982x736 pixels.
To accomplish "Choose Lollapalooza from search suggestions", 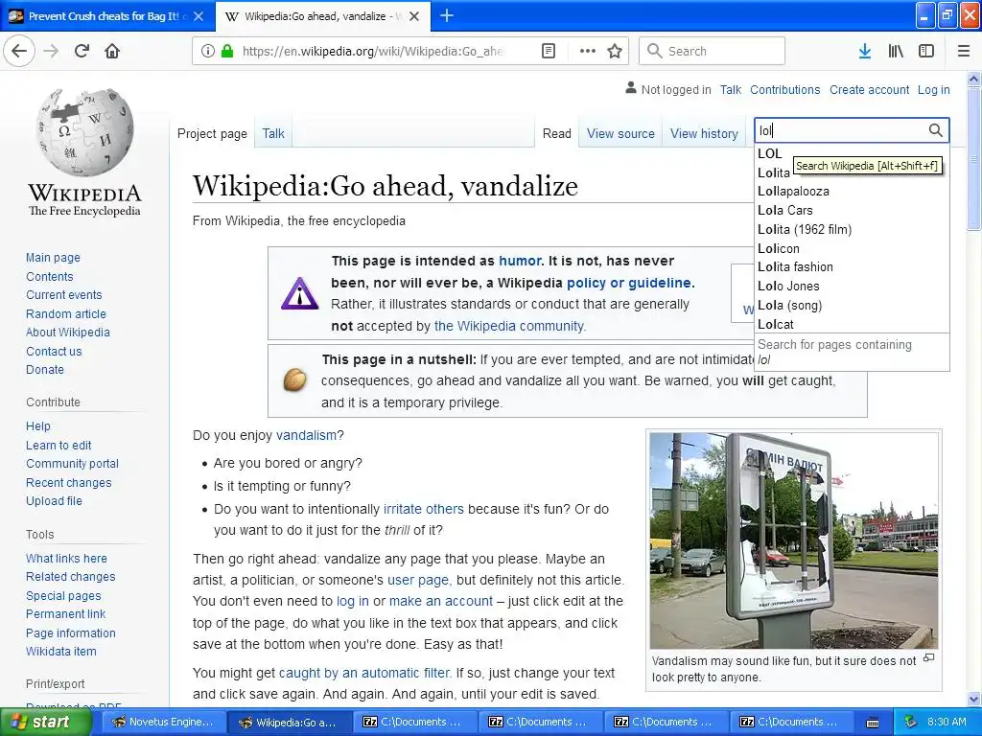I will [852, 191].
